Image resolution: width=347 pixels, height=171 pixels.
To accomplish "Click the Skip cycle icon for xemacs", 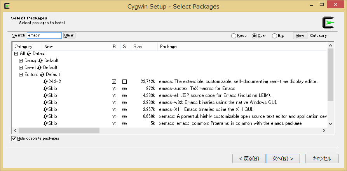I will coord(46,116).
